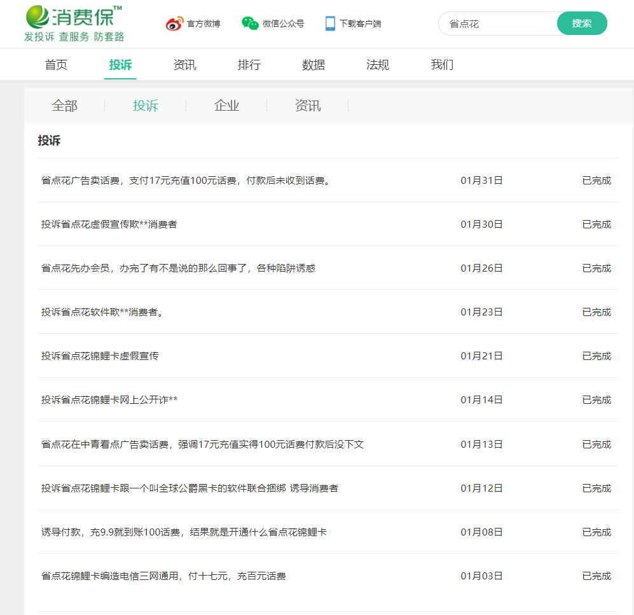Click the date 01月14日
This screenshot has width=634, height=615.
[x=481, y=400]
